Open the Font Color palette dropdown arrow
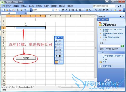 [x=122, y=10]
